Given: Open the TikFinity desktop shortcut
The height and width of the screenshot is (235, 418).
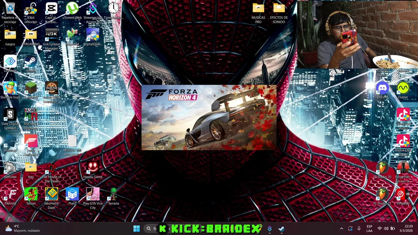Looking at the screenshot, I should (10, 196).
